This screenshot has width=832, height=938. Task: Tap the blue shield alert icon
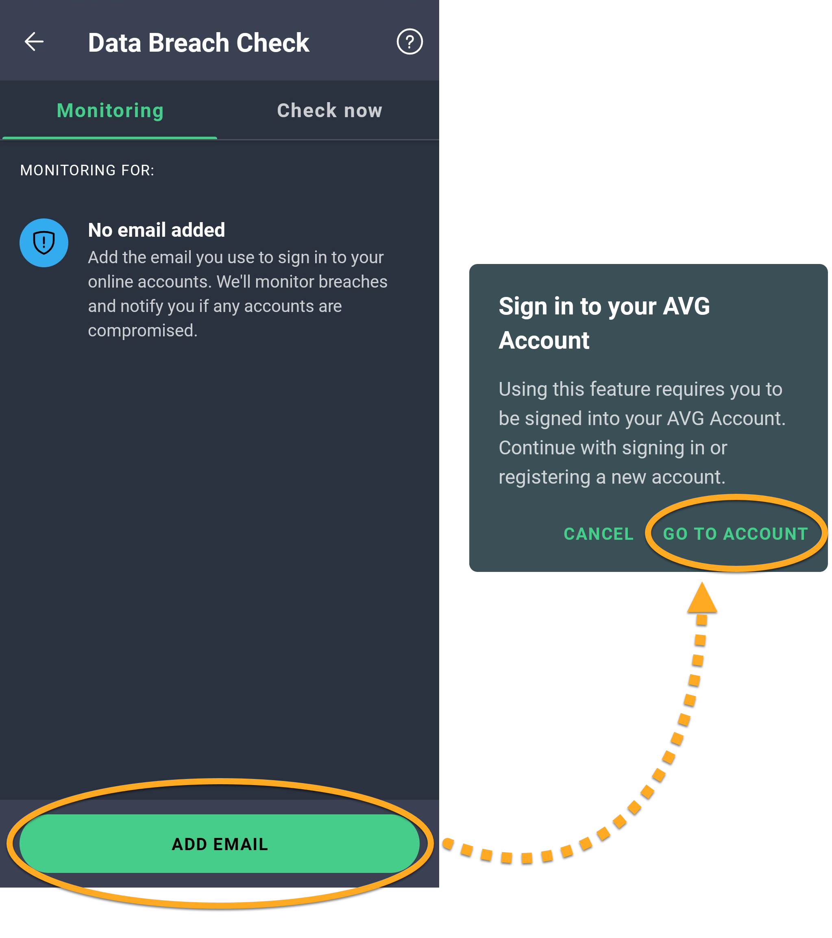(44, 243)
